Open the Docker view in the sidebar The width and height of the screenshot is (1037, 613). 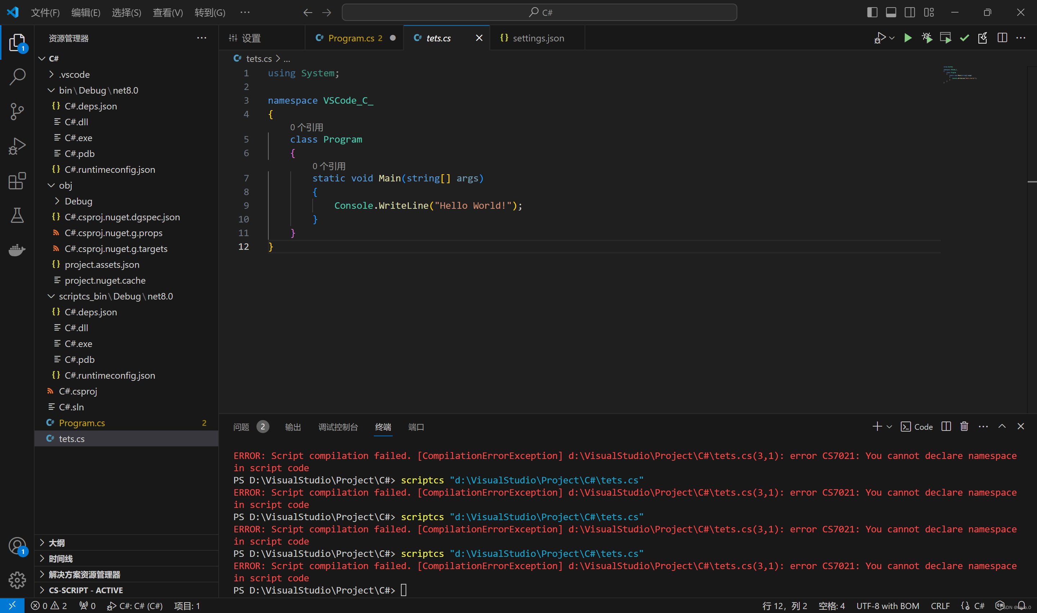[x=17, y=250]
